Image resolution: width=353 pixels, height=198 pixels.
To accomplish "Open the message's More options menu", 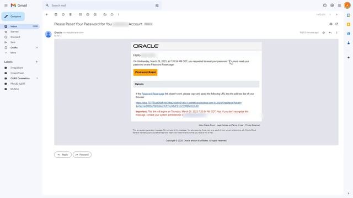I will (337, 33).
